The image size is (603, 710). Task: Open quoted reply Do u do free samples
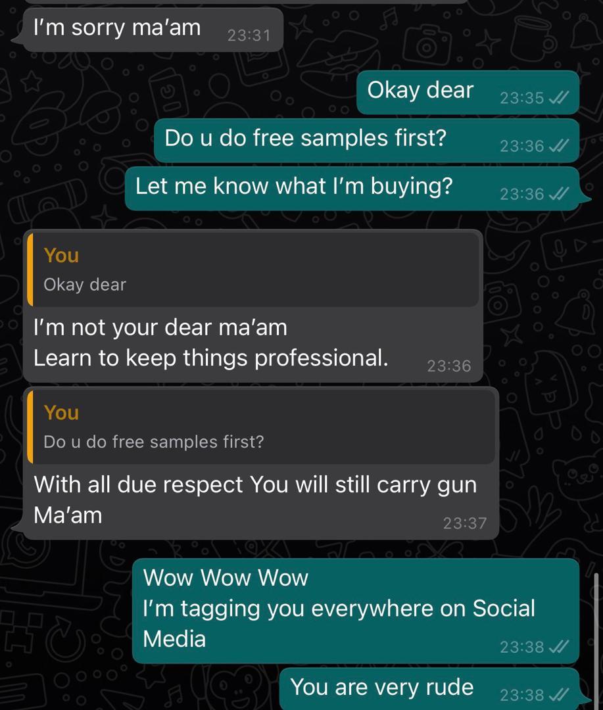[x=261, y=427]
